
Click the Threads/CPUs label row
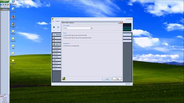point(57,48)
